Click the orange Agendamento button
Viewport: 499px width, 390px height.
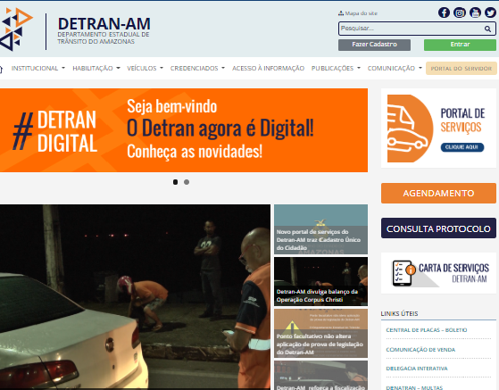438,193
